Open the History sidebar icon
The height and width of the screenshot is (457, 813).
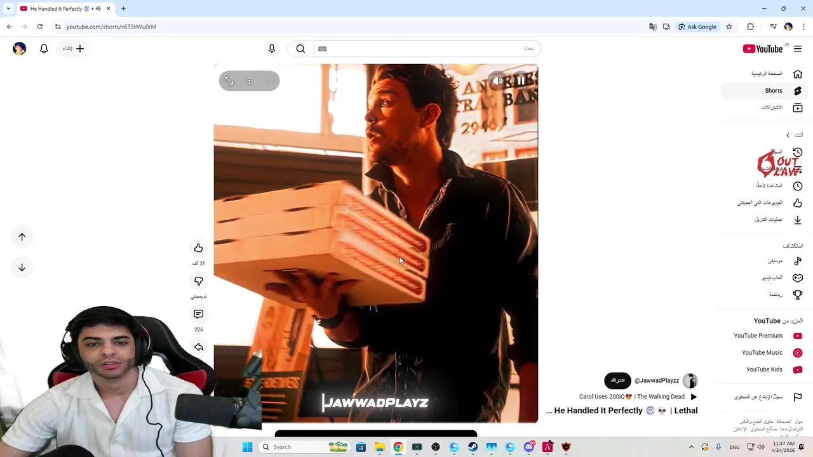798,152
